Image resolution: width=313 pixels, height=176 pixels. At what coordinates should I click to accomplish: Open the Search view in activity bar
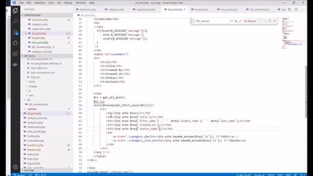click(15, 22)
